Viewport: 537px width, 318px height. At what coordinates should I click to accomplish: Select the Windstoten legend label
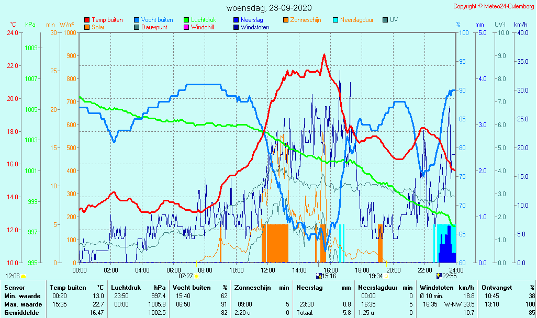pos(255,27)
